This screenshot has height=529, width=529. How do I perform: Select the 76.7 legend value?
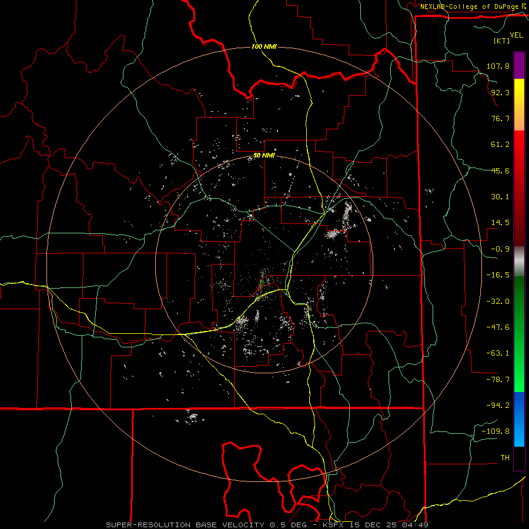click(x=500, y=118)
